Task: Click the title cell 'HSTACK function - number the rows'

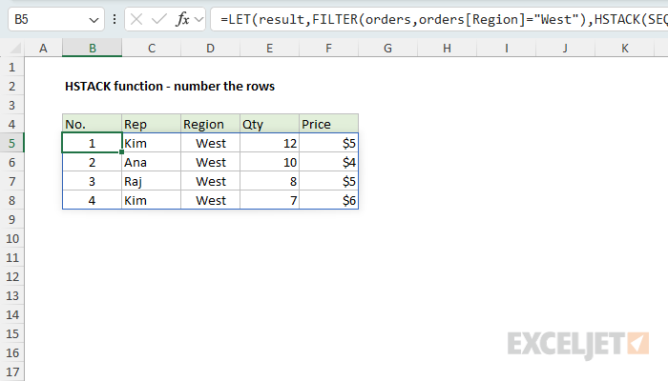Action: (x=170, y=87)
